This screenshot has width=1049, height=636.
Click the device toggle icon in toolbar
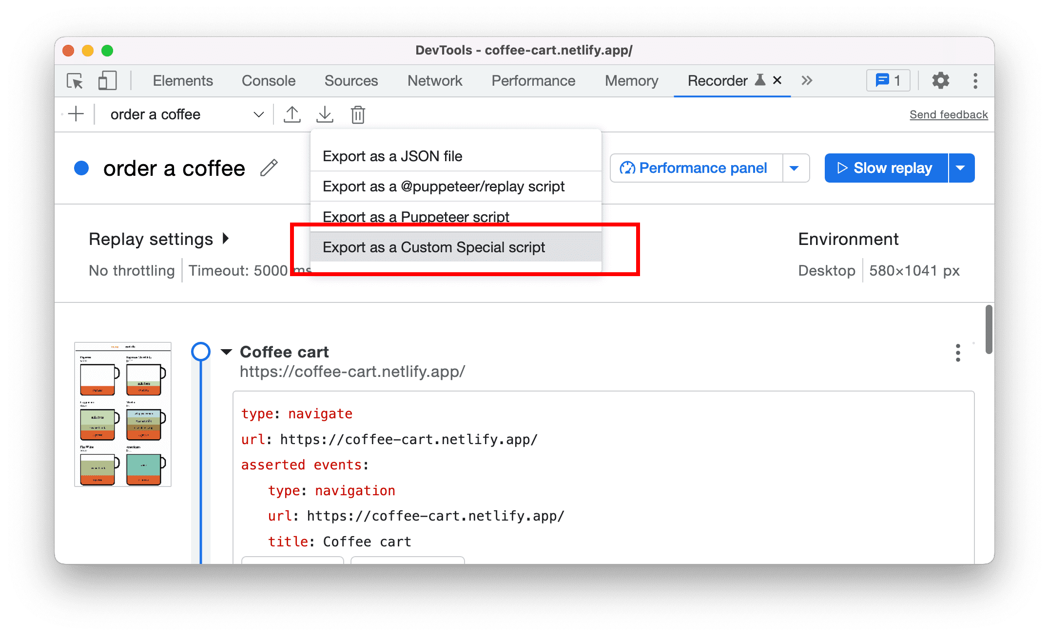(x=106, y=81)
